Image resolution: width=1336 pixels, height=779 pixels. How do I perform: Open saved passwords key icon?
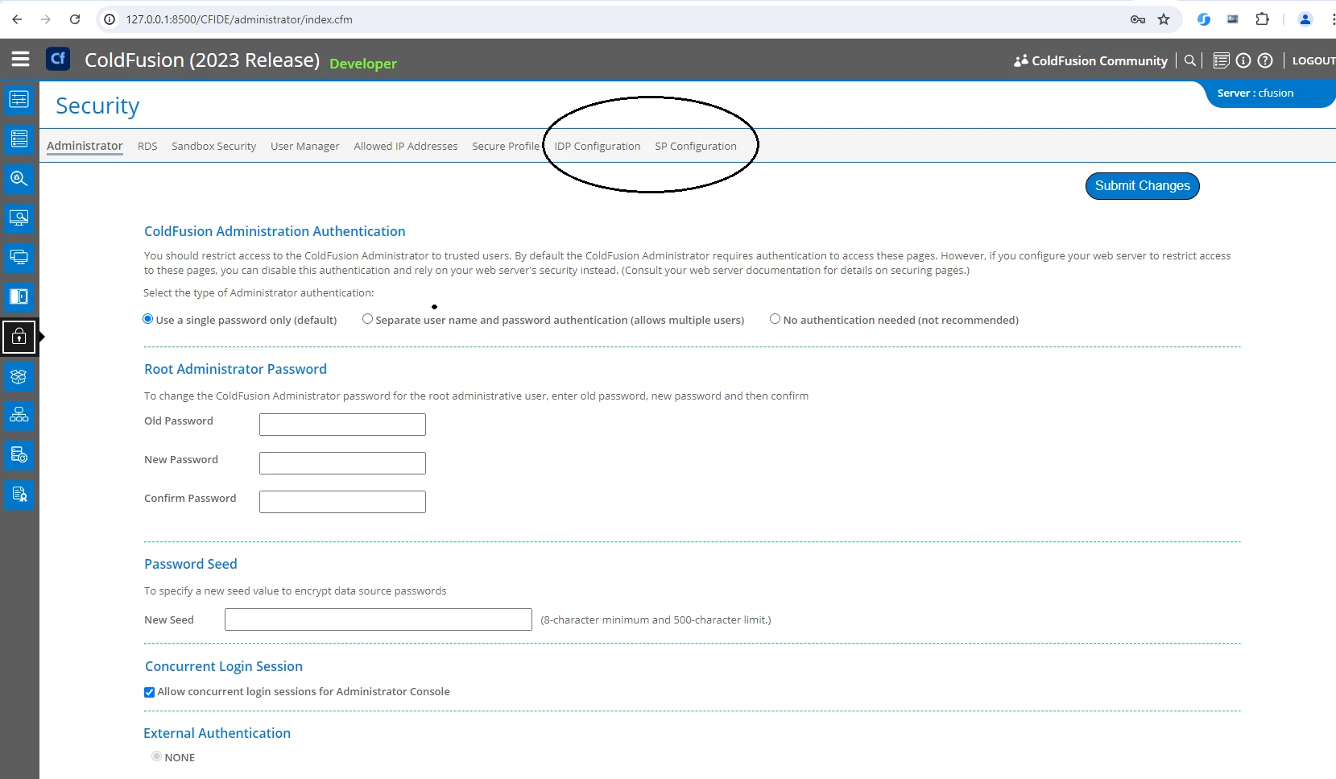pyautogui.click(x=1138, y=19)
